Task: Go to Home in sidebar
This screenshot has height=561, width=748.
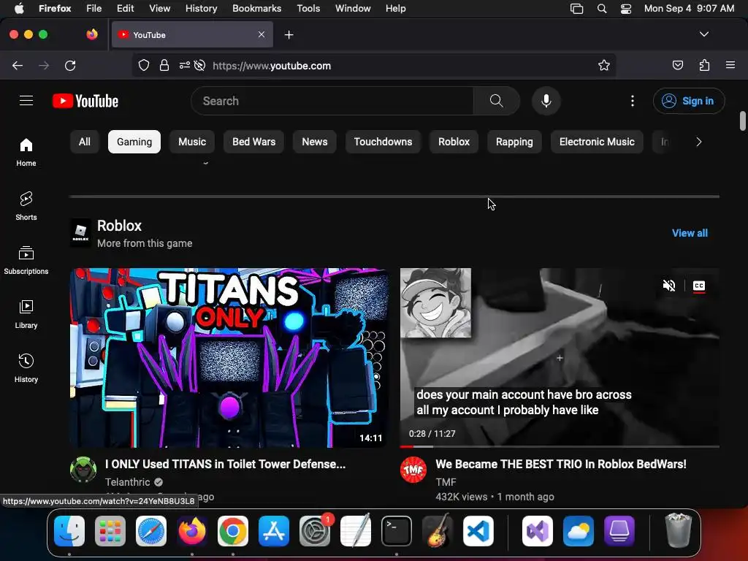Action: [26, 153]
